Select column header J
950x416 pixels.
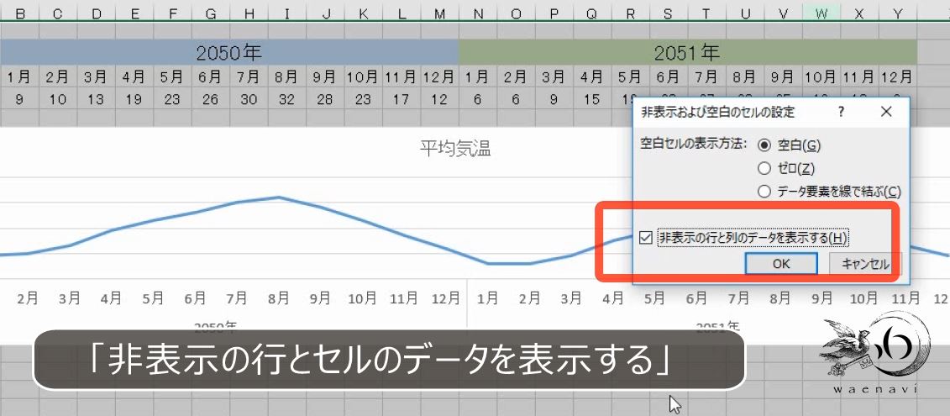[325, 14]
